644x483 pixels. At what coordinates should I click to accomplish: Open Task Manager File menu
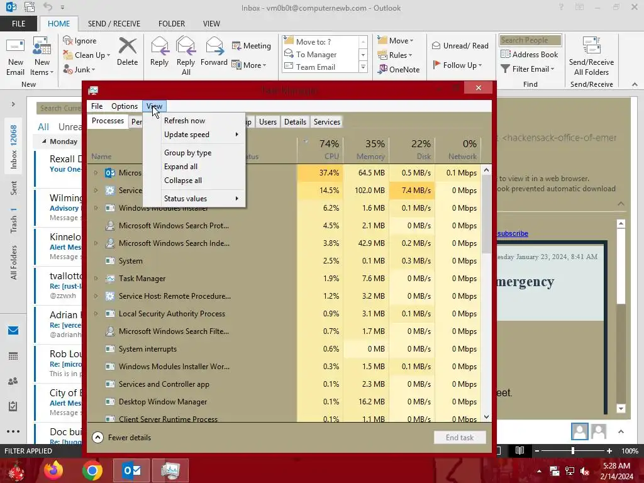click(x=97, y=106)
